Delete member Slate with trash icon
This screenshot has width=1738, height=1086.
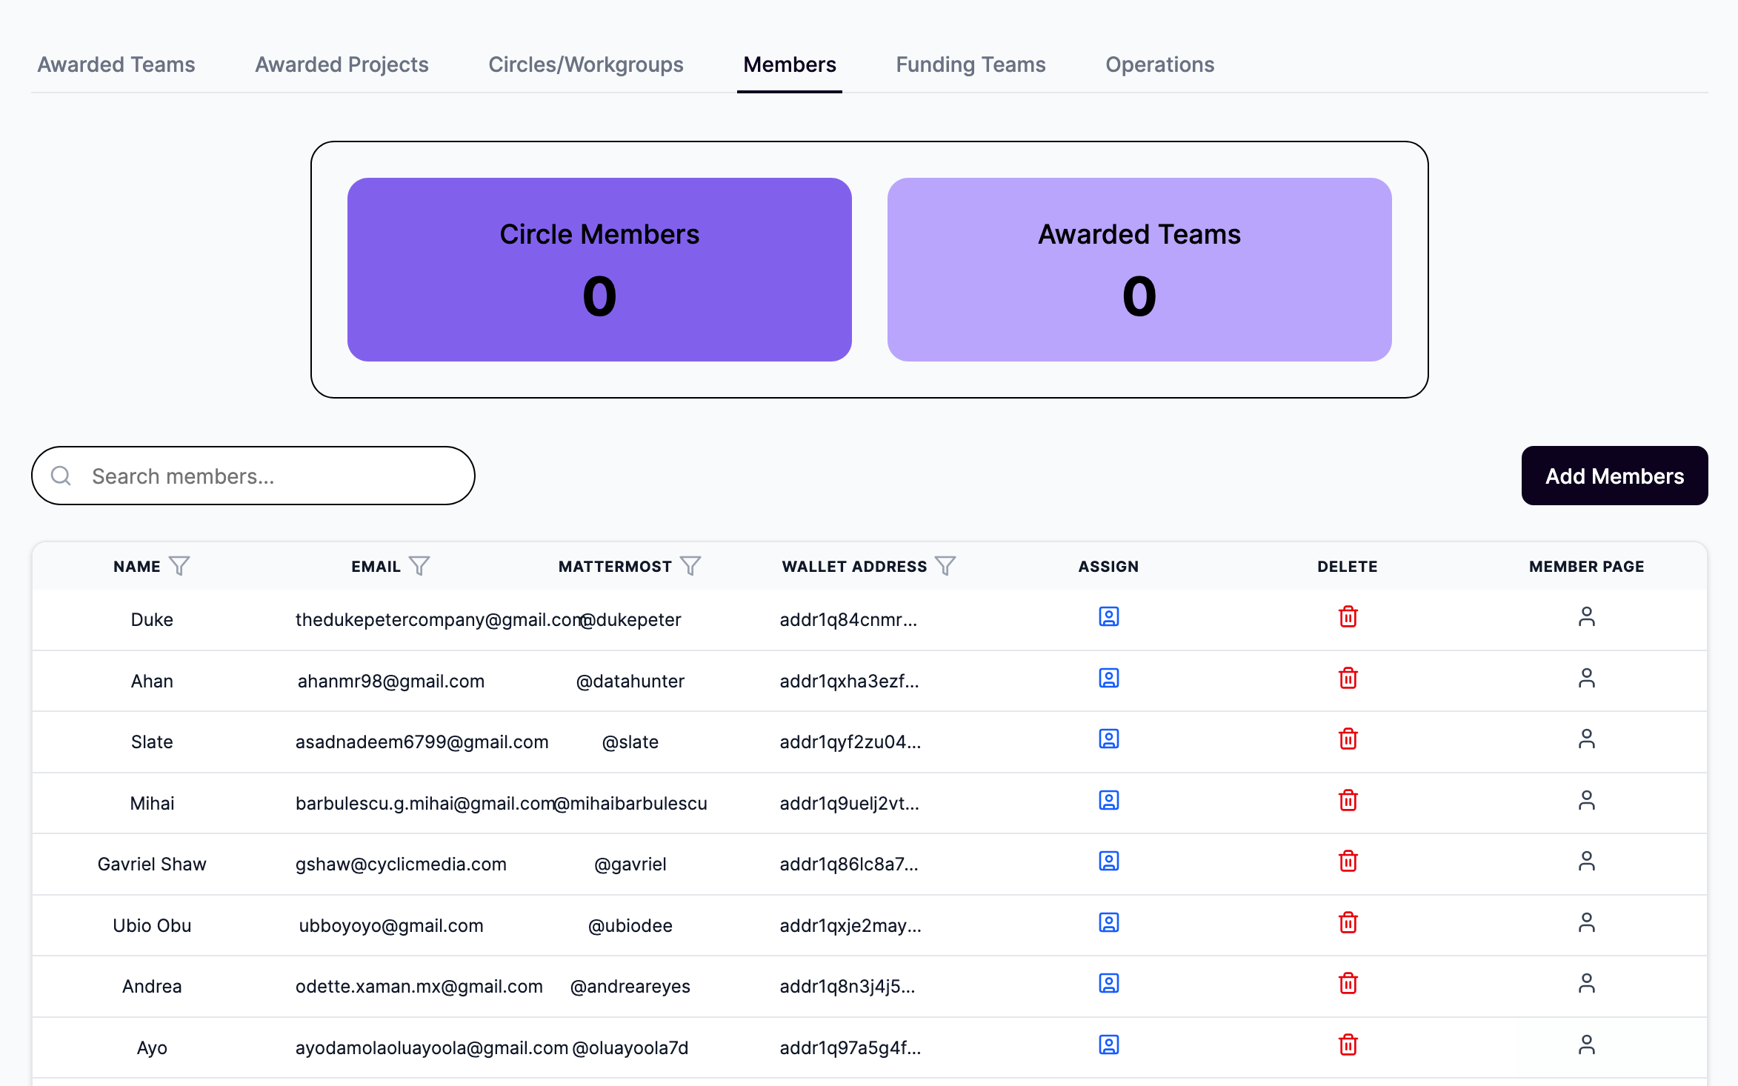pyautogui.click(x=1348, y=739)
